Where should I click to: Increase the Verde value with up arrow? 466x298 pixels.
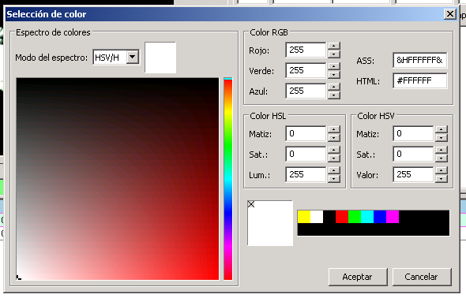coord(334,66)
